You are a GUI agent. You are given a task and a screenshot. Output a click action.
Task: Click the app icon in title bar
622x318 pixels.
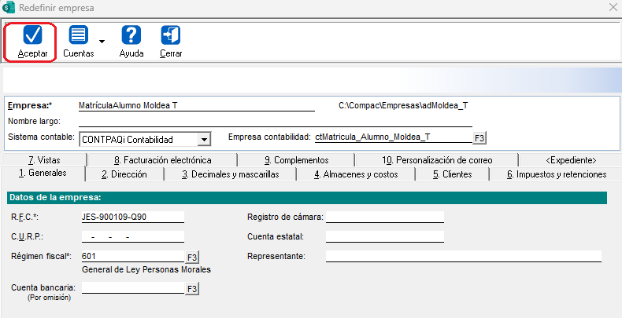coord(9,8)
